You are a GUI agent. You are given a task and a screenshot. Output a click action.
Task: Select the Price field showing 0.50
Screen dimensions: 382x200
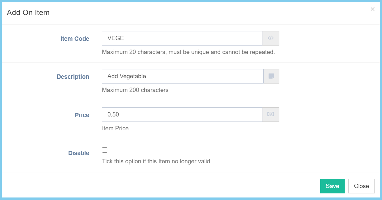click(182, 115)
